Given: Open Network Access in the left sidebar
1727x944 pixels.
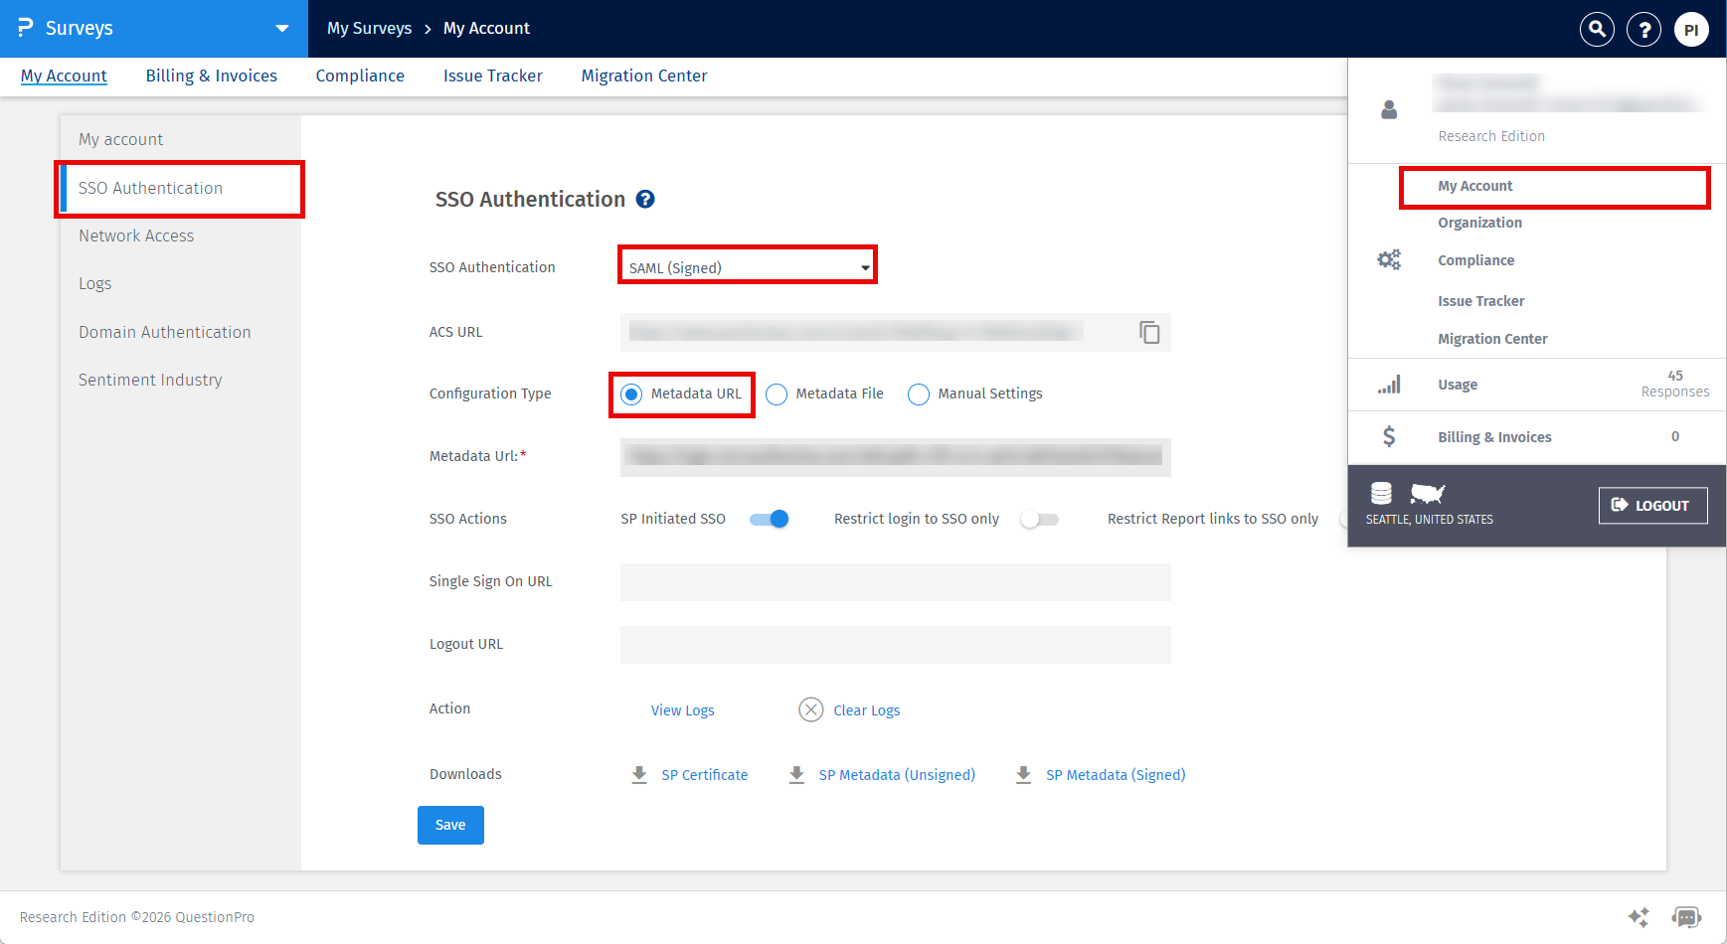Looking at the screenshot, I should tap(136, 236).
